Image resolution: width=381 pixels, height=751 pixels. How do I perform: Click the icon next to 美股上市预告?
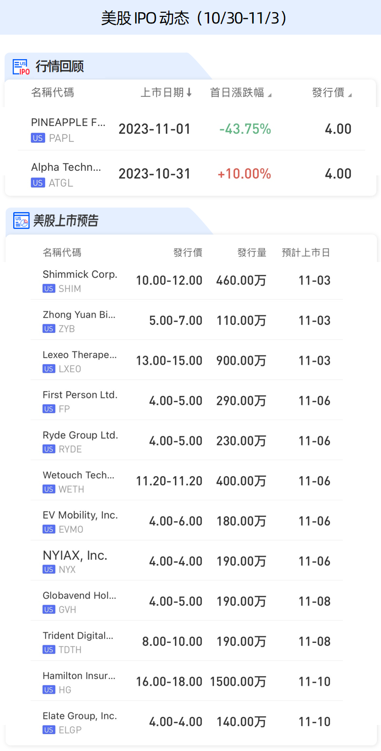[x=21, y=221]
